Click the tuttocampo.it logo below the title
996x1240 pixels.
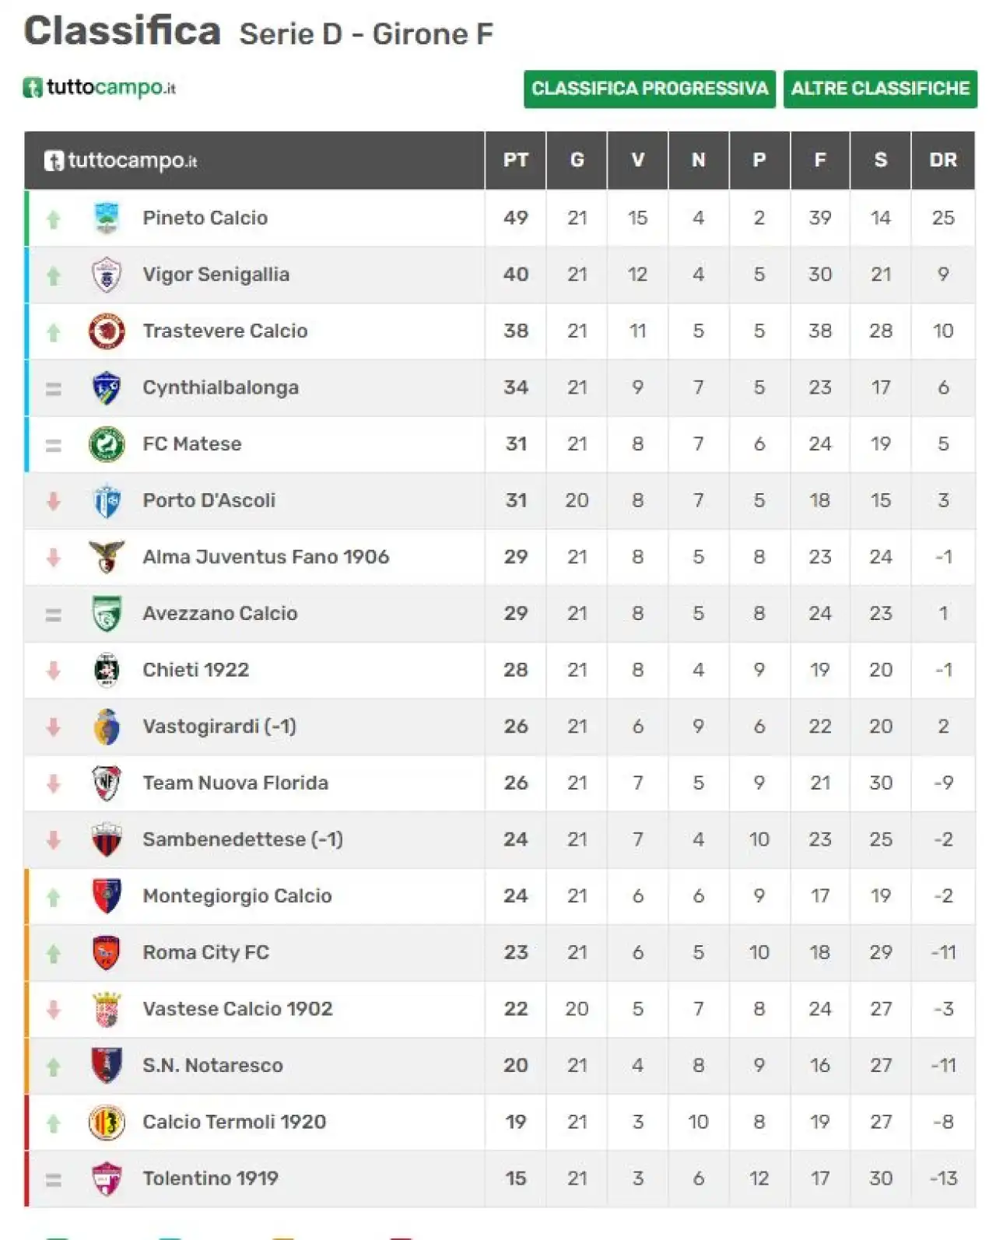[100, 87]
